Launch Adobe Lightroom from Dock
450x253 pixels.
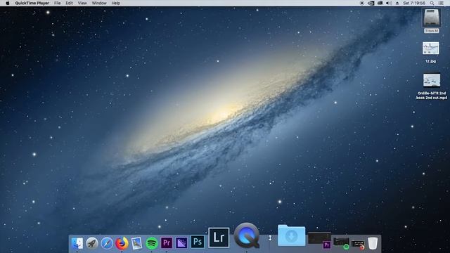pos(219,238)
